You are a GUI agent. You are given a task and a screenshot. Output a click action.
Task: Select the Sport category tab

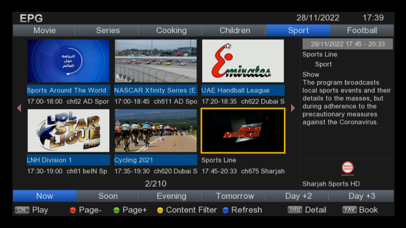(298, 30)
